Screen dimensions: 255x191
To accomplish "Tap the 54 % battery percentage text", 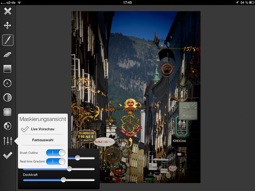I will 244,3.
